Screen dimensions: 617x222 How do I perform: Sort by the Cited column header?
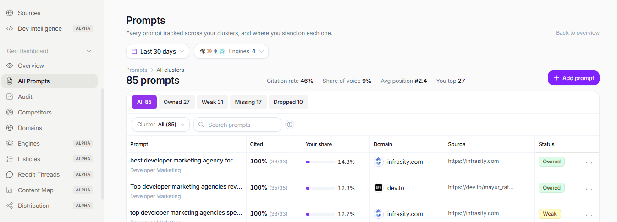coord(257,144)
